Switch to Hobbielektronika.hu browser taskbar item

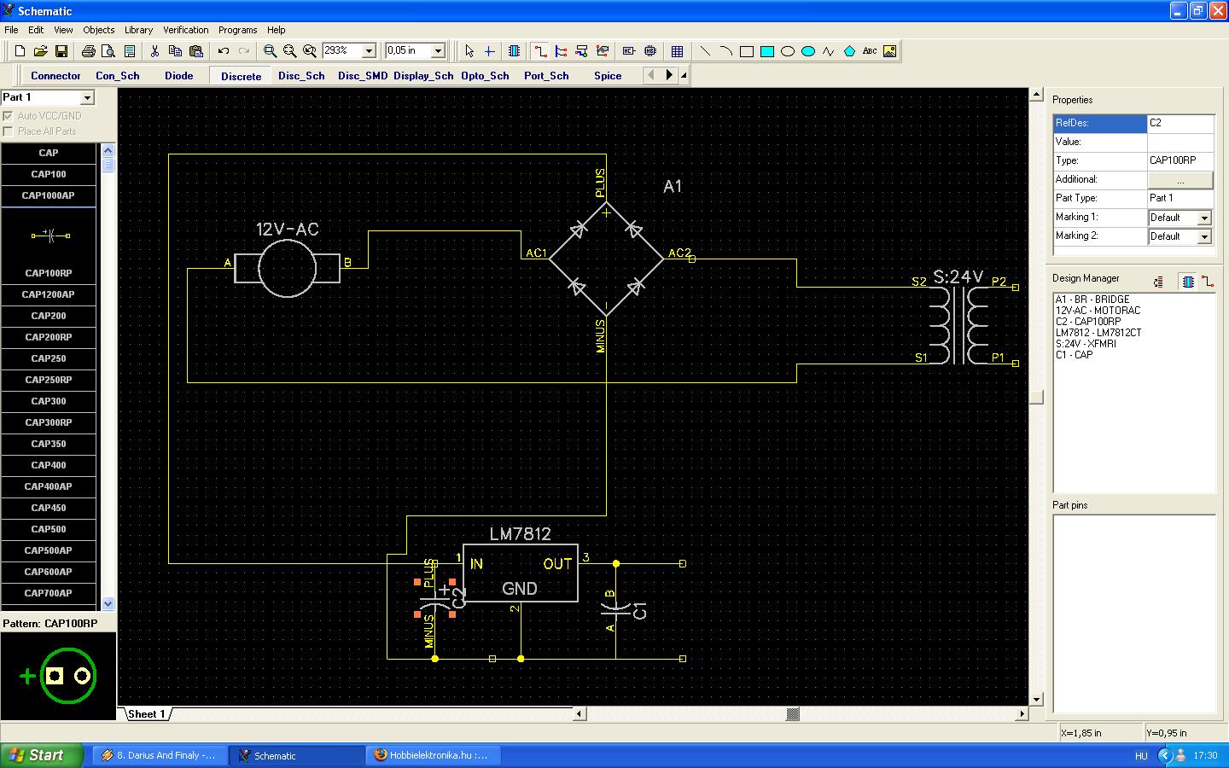click(433, 755)
